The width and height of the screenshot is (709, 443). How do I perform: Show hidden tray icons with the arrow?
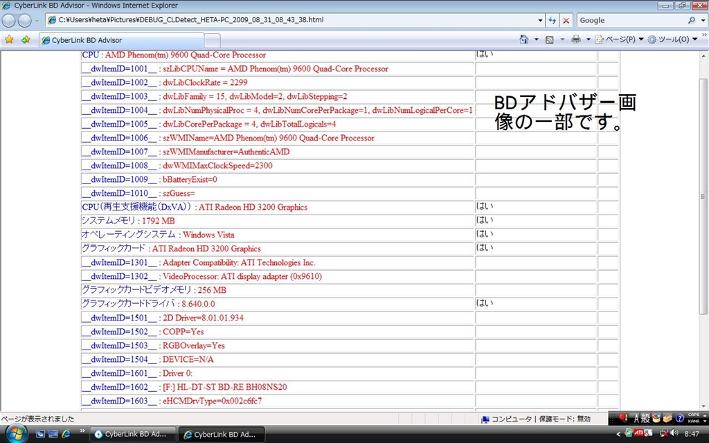pyautogui.click(x=618, y=434)
